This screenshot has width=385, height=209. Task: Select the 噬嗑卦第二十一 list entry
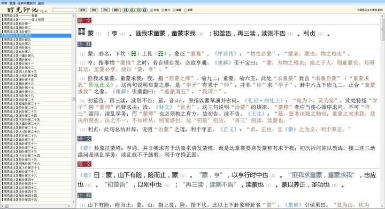36,103
